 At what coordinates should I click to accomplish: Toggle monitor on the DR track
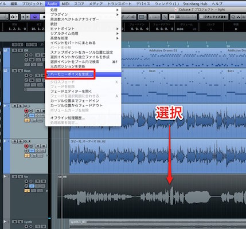tap(31, 55)
